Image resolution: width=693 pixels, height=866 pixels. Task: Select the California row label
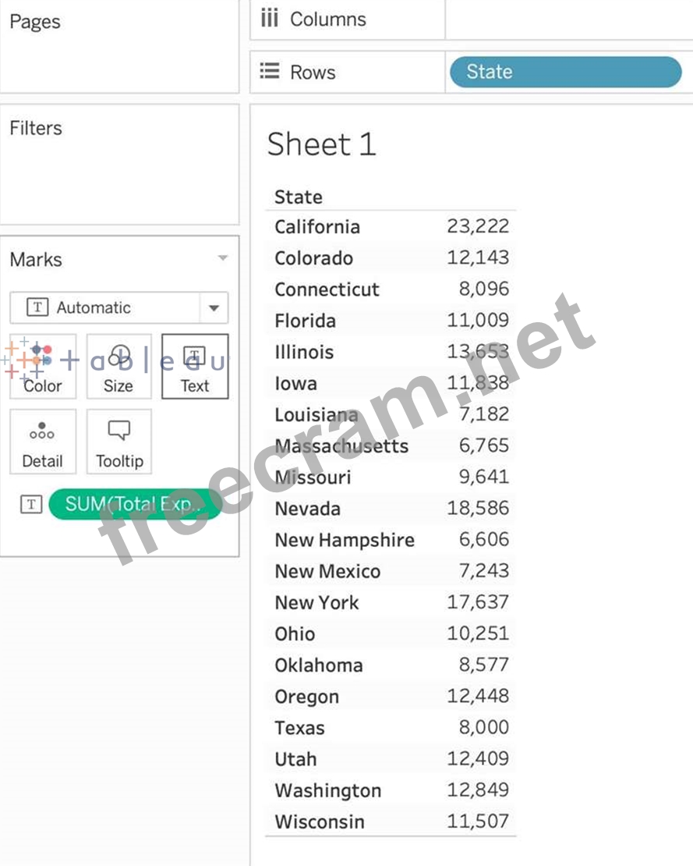click(317, 227)
